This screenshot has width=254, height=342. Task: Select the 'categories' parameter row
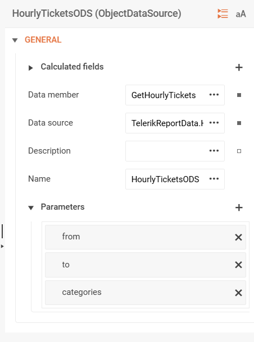tap(146, 293)
